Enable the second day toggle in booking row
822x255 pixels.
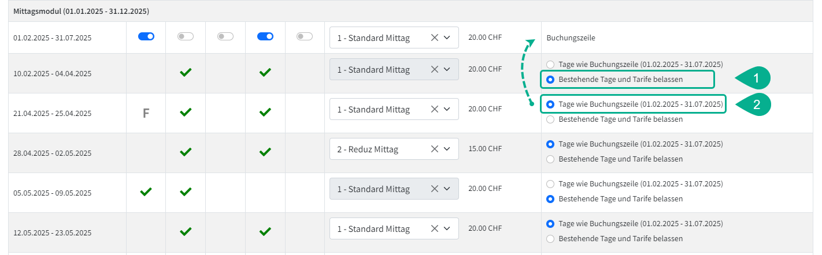[x=186, y=36]
